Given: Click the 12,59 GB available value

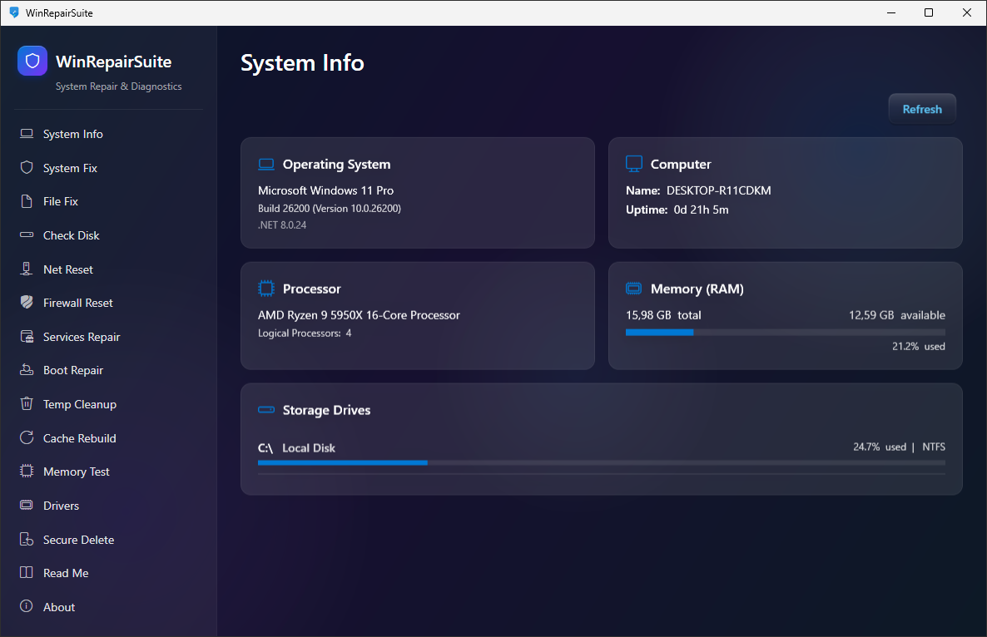Looking at the screenshot, I should coord(897,315).
